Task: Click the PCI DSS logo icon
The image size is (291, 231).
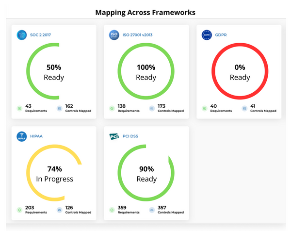Action: pyautogui.click(x=114, y=136)
